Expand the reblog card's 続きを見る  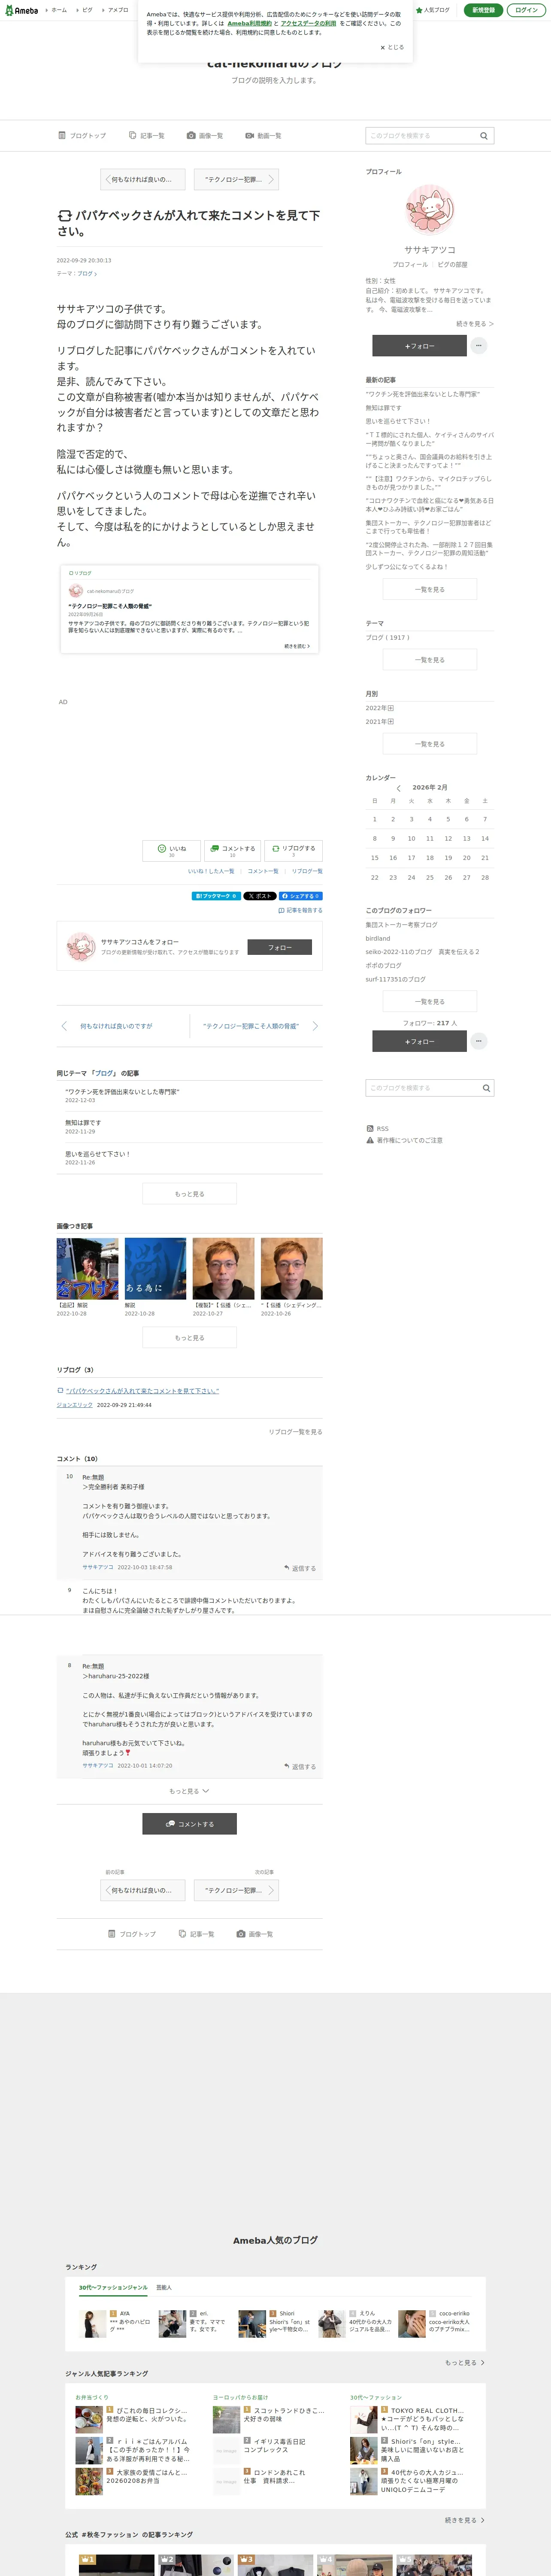(297, 646)
